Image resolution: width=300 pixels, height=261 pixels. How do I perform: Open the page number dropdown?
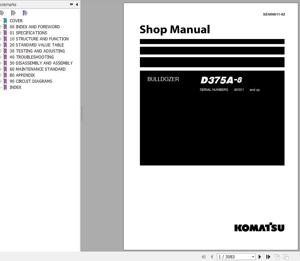click(x=253, y=257)
